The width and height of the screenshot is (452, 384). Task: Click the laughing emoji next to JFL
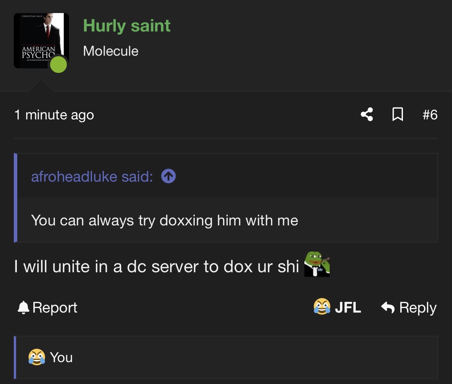coord(322,306)
